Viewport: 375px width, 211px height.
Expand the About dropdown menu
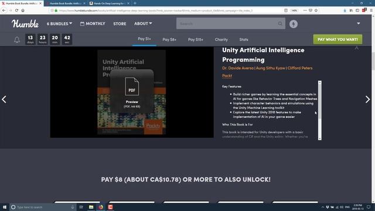[143, 23]
